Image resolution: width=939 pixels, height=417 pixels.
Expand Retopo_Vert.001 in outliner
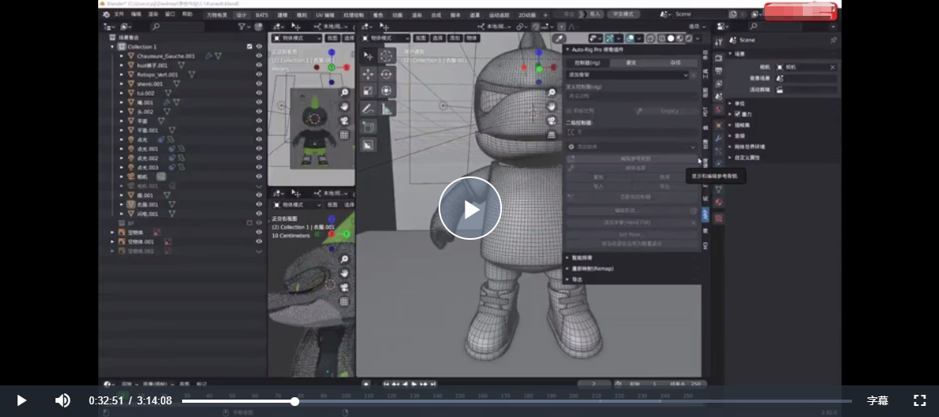coord(122,74)
